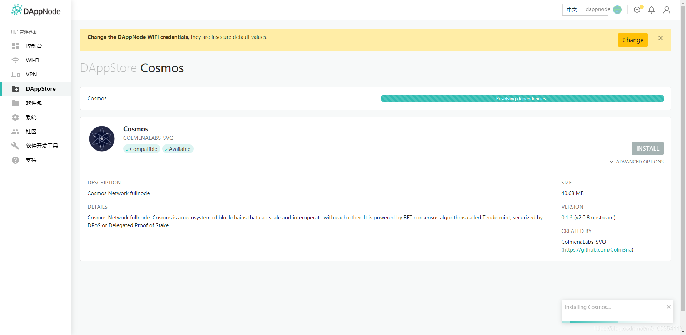Open the 支持 menu item
The height and width of the screenshot is (335, 686).
click(x=36, y=160)
